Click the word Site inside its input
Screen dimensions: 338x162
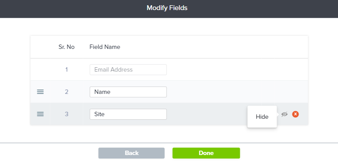pyautogui.click(x=100, y=114)
